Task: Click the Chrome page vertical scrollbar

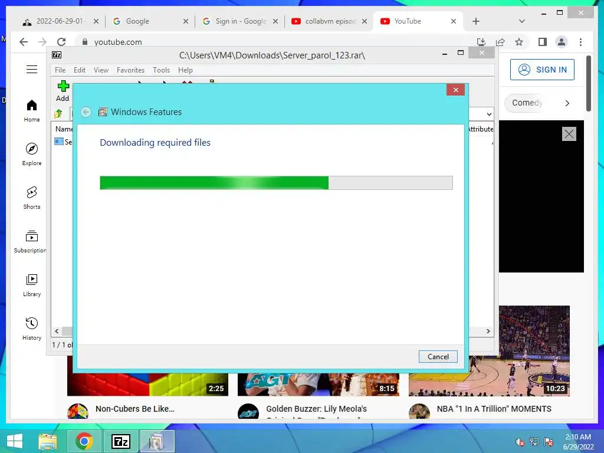Action: (x=589, y=83)
